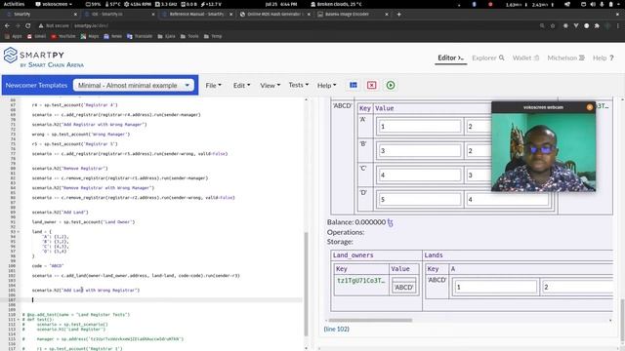Open the clock showing Jul 25
The image size is (625, 351).
281,4
